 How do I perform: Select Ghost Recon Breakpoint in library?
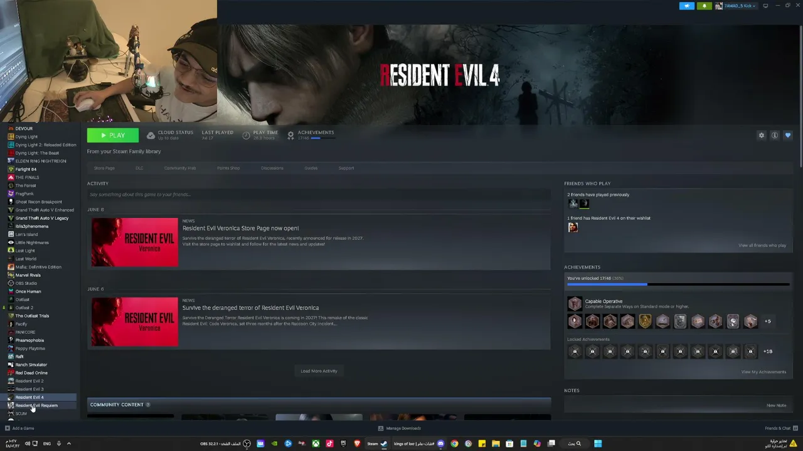click(38, 202)
